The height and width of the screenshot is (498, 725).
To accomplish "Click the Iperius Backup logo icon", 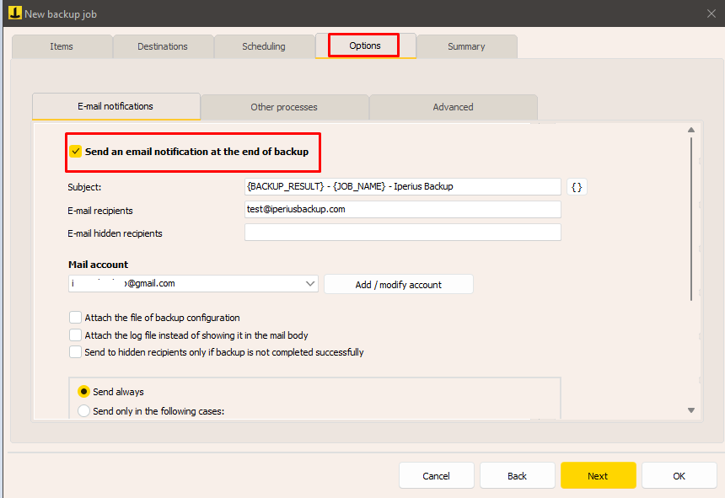I will point(15,13).
